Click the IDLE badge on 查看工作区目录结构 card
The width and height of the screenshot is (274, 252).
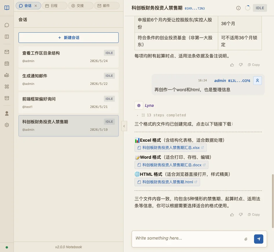109,53
